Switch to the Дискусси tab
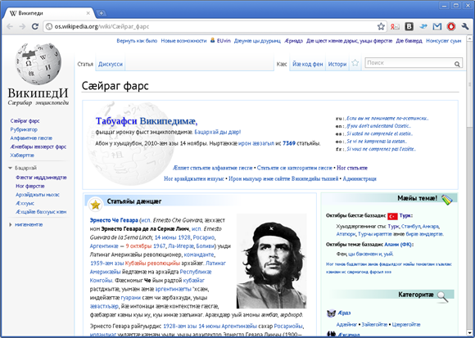Viewport: 475px width, 338px height. coord(111,64)
